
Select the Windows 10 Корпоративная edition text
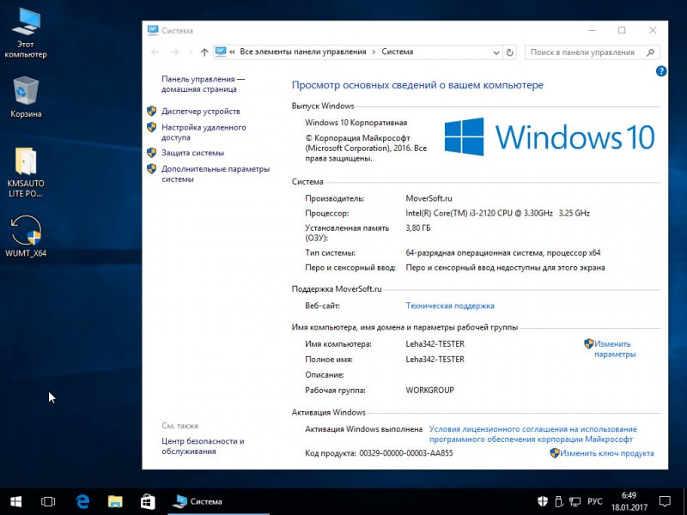click(356, 123)
